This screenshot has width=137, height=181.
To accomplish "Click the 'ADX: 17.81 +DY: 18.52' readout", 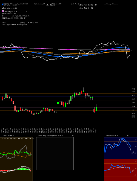I will pos(18,139).
